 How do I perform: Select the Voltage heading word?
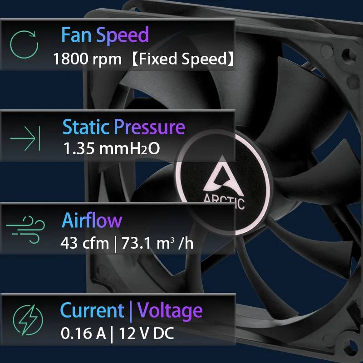170,311
